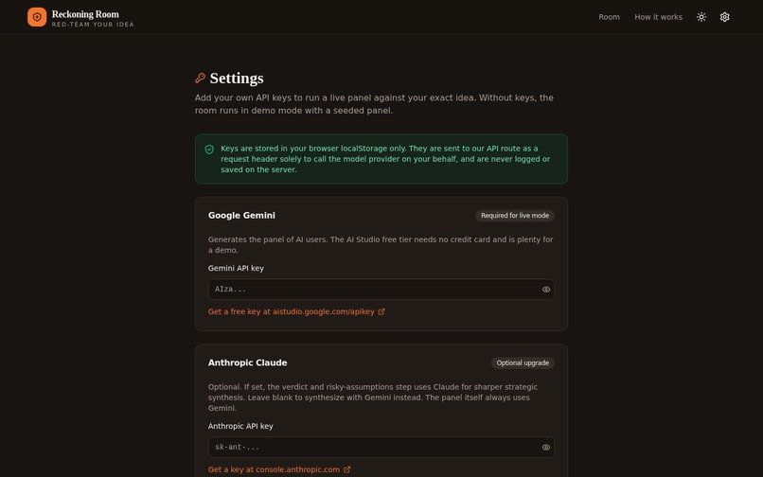
Task: Click the Required for live mode badge
Action: 514,216
